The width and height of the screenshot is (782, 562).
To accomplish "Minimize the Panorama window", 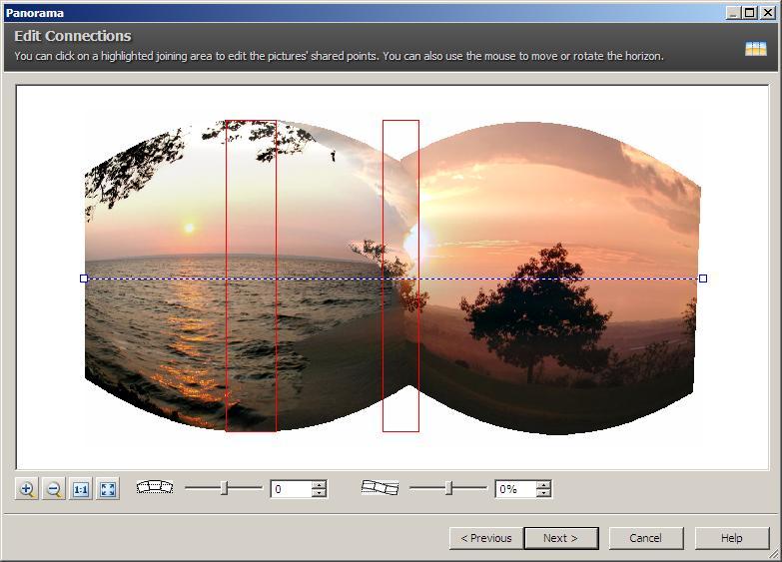I will coord(733,13).
